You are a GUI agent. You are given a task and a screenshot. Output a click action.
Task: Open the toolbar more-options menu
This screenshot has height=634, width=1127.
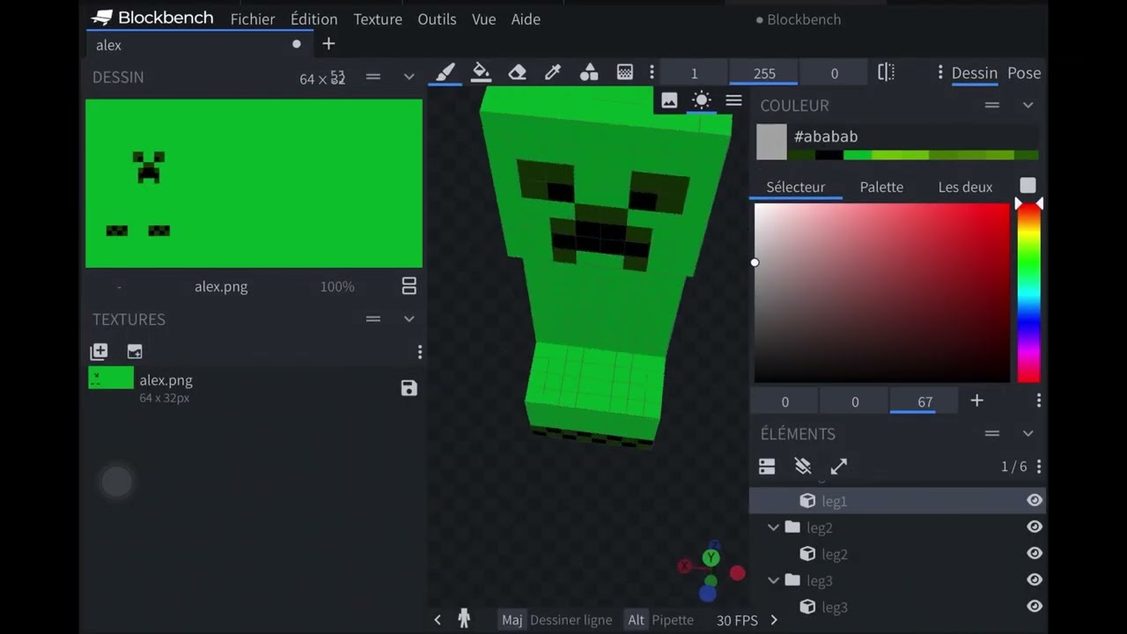click(652, 72)
